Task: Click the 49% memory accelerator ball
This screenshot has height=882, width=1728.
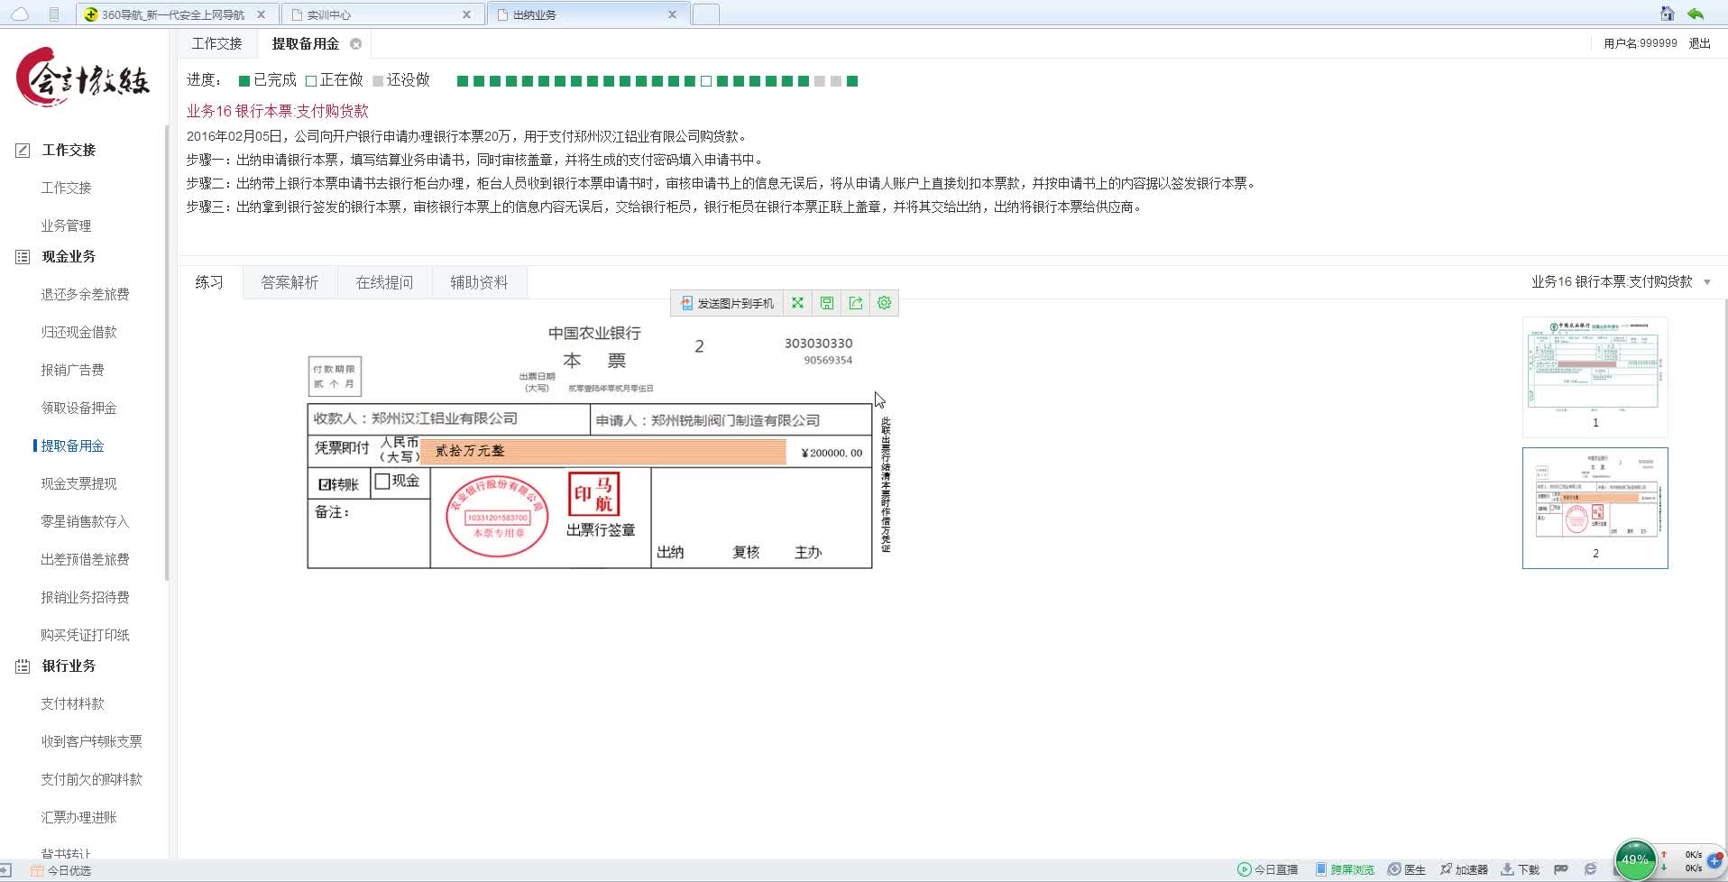Action: pyautogui.click(x=1634, y=859)
